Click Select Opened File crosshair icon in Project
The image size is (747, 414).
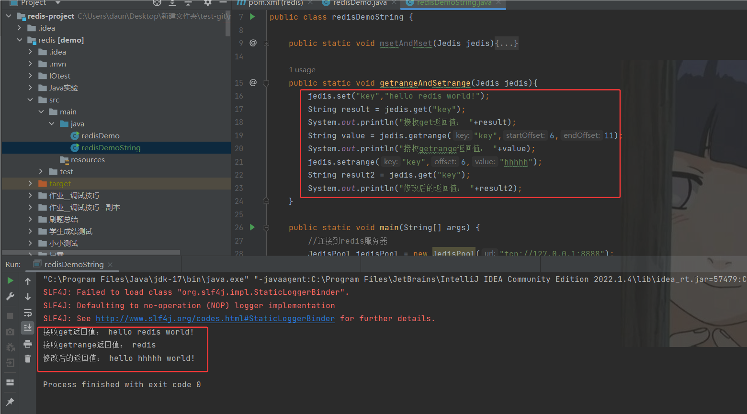157,2
